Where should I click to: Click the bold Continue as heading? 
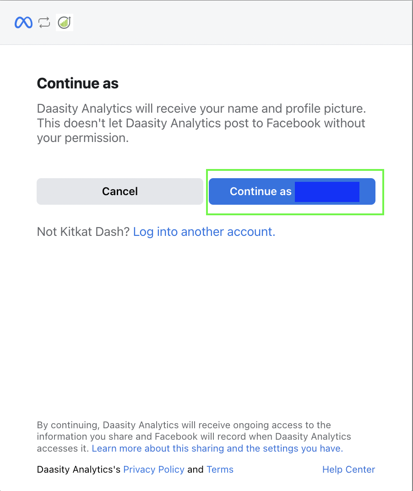click(x=77, y=83)
